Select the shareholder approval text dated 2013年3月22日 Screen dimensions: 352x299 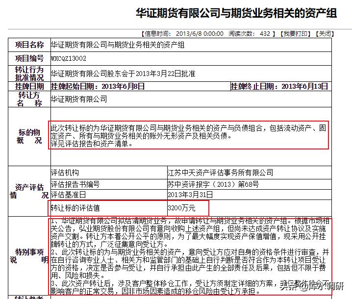click(x=123, y=74)
